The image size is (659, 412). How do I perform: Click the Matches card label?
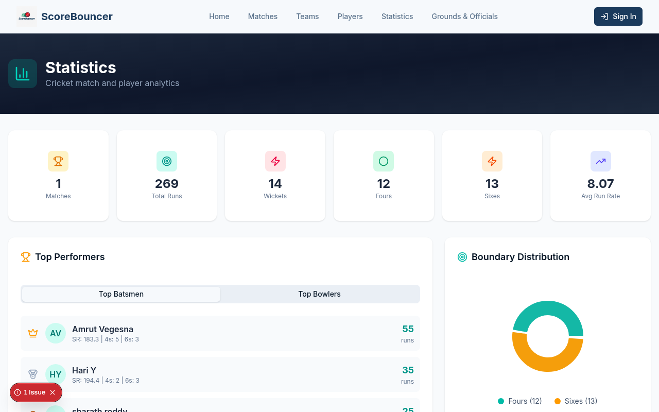58,196
